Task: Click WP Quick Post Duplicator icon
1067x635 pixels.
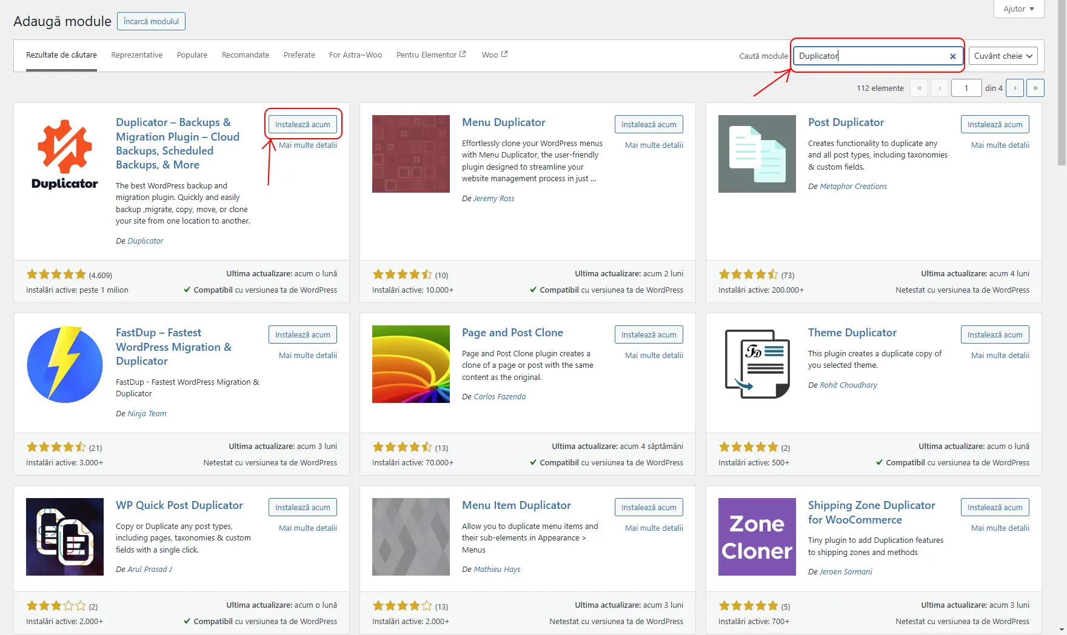Action: pyautogui.click(x=65, y=537)
